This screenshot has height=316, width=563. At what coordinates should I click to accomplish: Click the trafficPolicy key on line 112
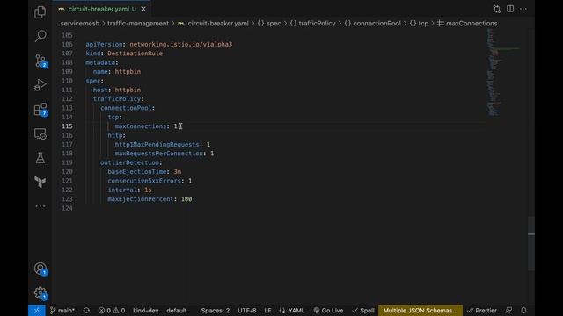117,99
